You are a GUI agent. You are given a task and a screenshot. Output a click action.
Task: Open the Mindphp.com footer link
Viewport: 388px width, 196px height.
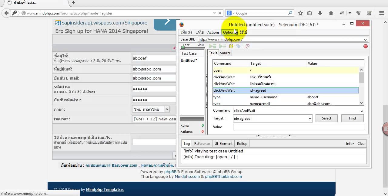pyautogui.click(x=187, y=176)
